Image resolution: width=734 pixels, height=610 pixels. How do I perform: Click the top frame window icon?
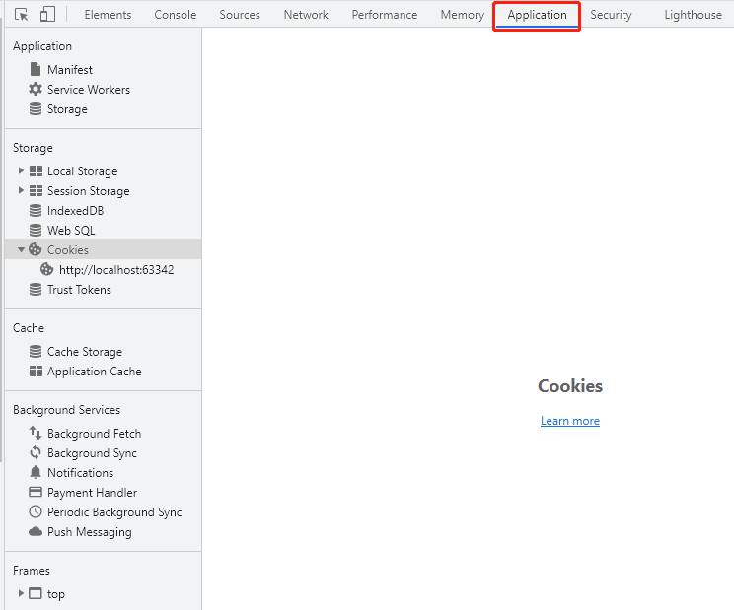[36, 593]
